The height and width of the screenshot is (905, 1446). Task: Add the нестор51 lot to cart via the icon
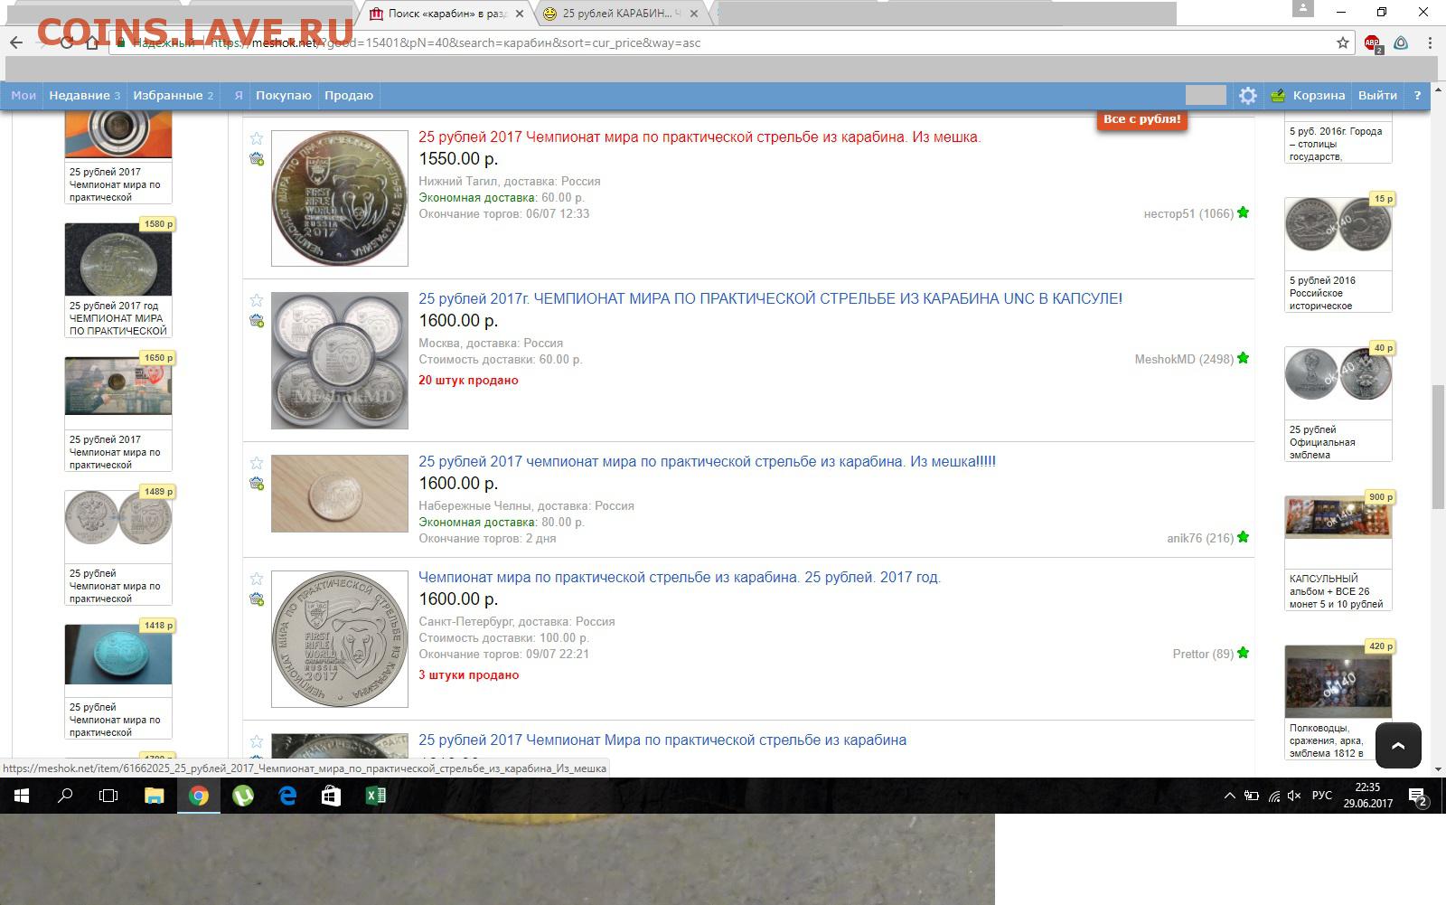click(257, 159)
